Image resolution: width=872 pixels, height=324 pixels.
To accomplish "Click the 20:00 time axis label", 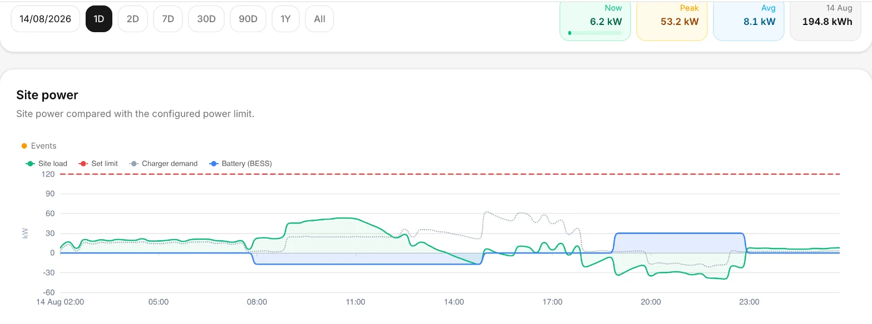I will tap(651, 302).
